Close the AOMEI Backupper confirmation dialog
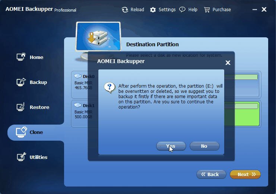The image size is (276, 194). [228, 63]
